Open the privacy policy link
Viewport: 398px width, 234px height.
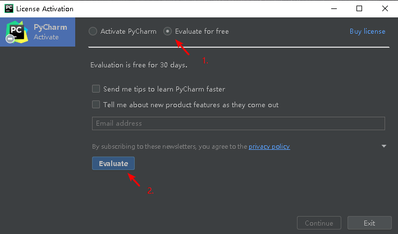(x=269, y=146)
